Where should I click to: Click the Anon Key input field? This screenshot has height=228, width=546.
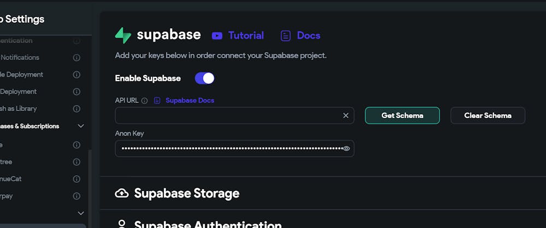coord(229,149)
